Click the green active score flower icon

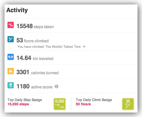[x=10, y=85]
